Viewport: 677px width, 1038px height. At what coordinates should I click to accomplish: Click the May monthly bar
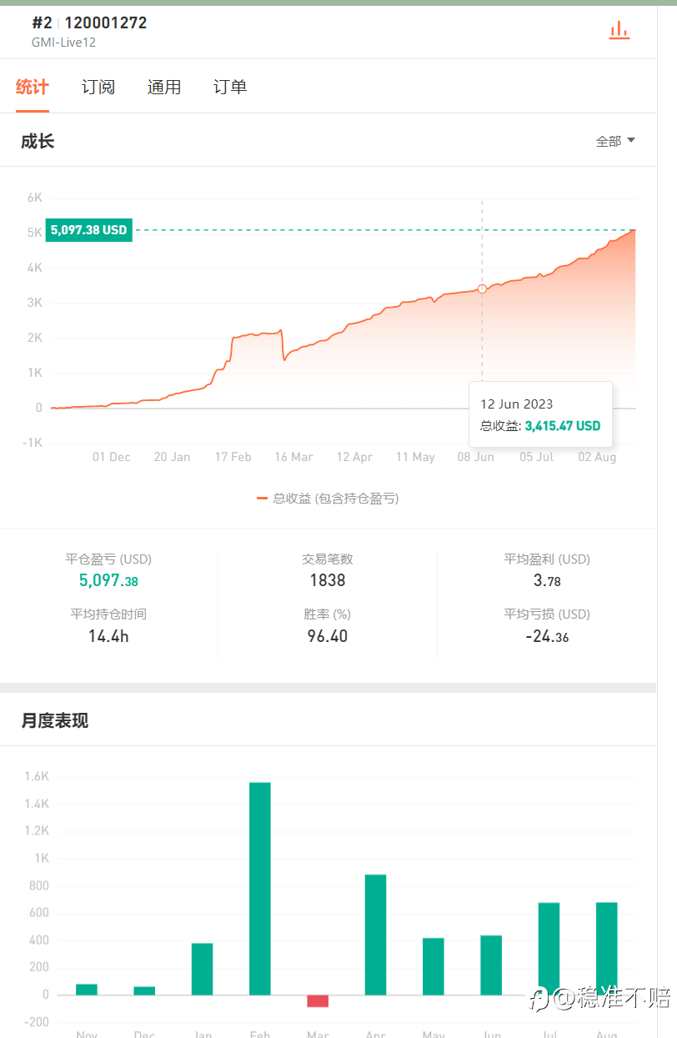coord(434,966)
